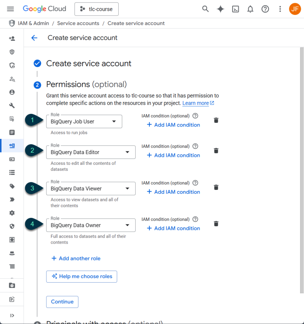The height and width of the screenshot is (324, 304).
Task: Open IAM Settings via the gear sidebar icon
Action: coord(12,213)
